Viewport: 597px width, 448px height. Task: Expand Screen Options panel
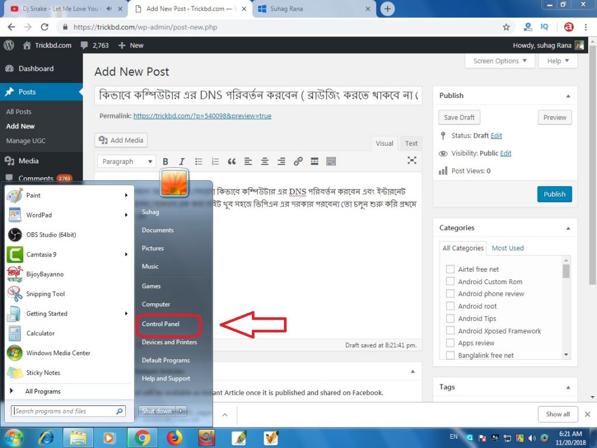point(500,61)
